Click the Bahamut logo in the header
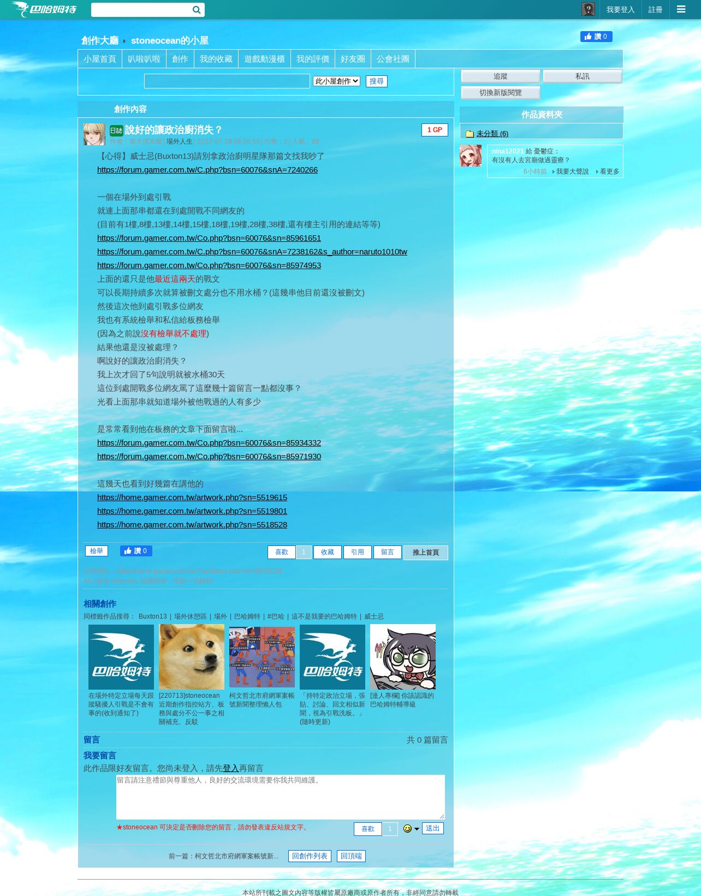This screenshot has width=701, height=896. pyautogui.click(x=44, y=9)
